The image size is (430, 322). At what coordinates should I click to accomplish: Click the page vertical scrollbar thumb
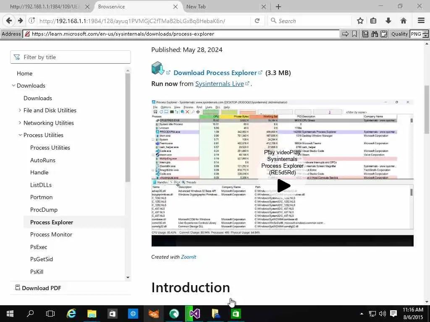click(427, 109)
